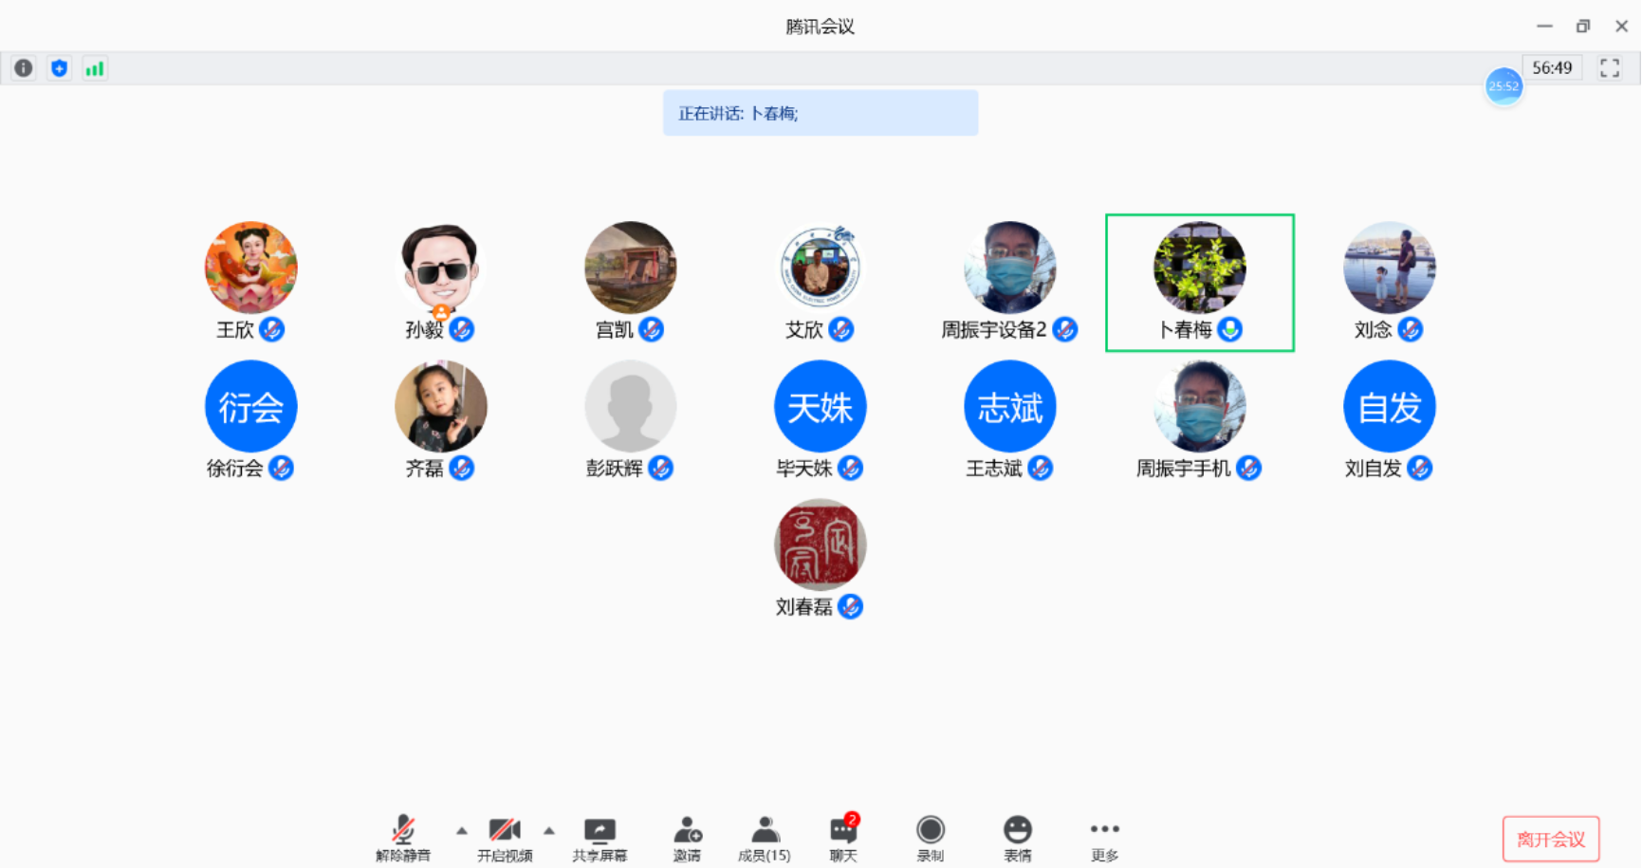Start Recording (录制) the meeting
The height and width of the screenshot is (868, 1642).
(x=930, y=839)
